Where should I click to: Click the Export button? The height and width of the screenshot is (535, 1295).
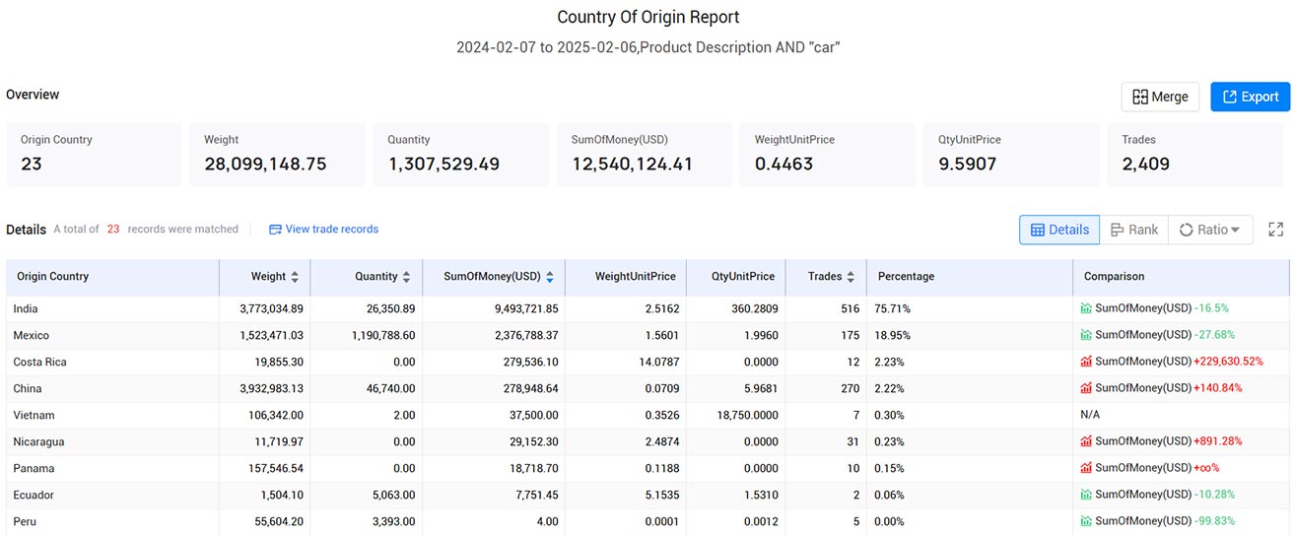[x=1250, y=97]
